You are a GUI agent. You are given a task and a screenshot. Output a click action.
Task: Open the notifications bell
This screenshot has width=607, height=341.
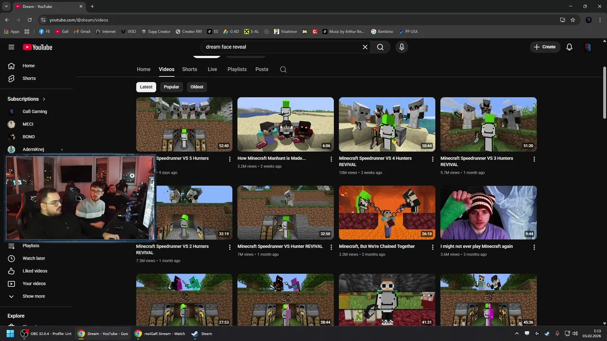(x=570, y=47)
